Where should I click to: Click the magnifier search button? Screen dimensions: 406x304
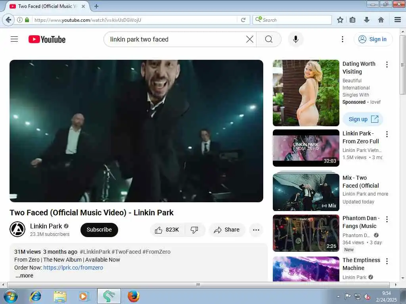269,39
